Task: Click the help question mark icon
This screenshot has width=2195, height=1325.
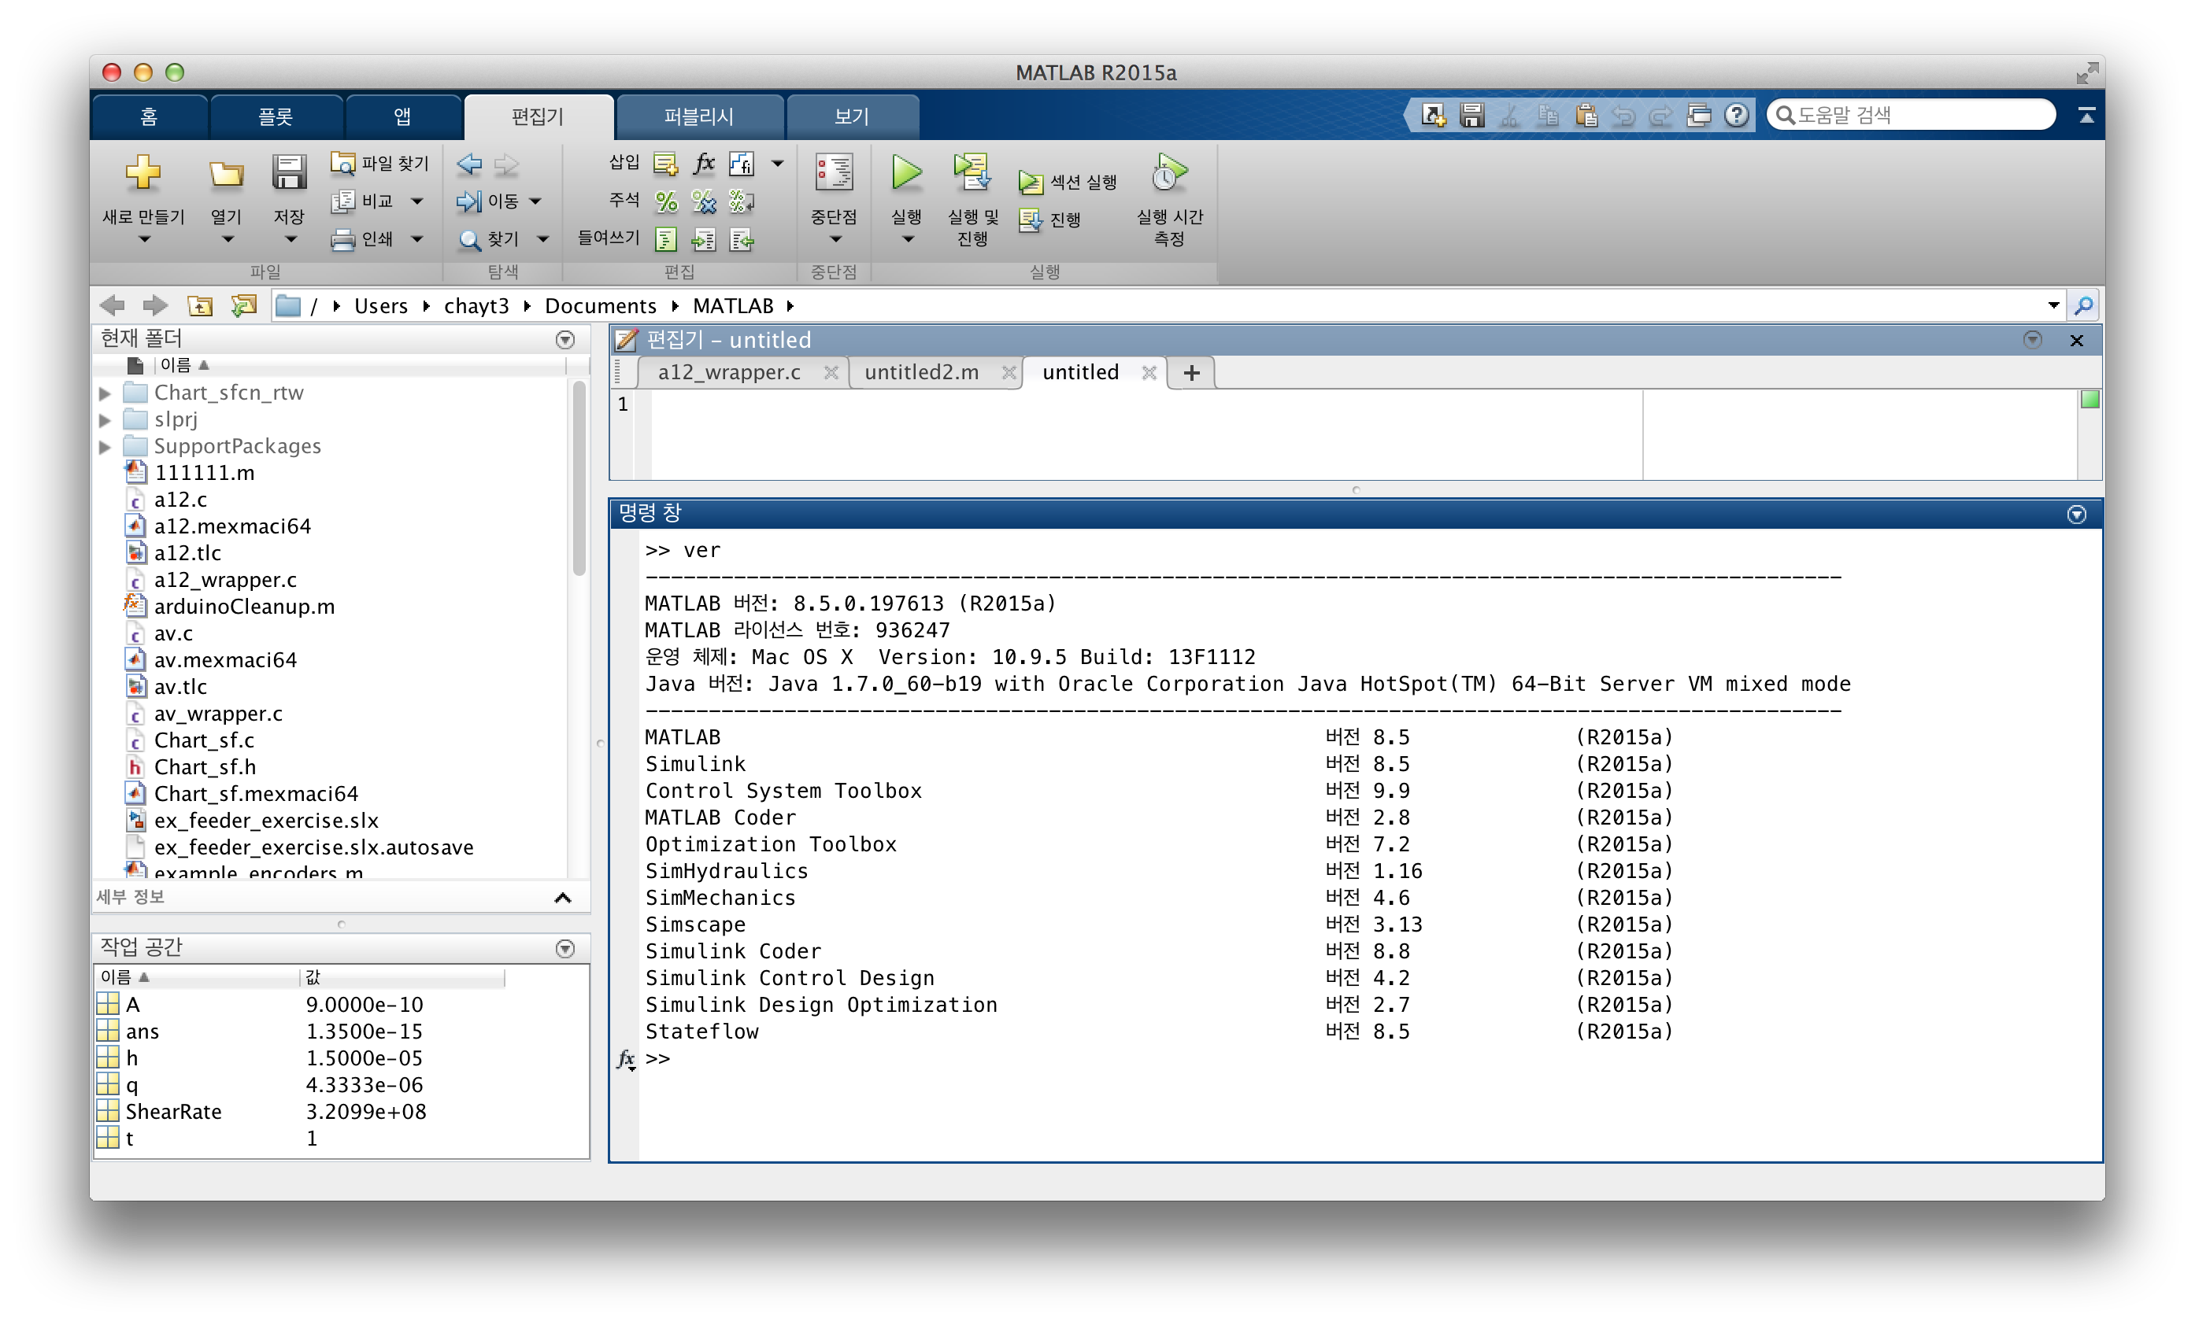Action: click(1736, 115)
